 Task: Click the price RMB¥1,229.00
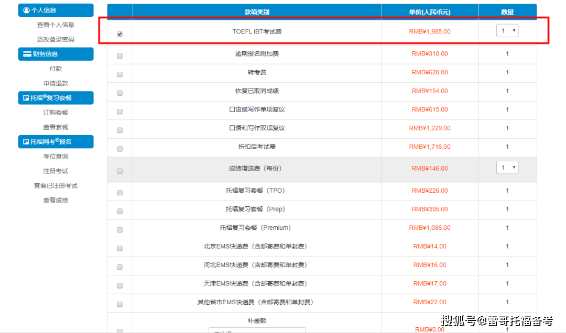click(x=430, y=128)
